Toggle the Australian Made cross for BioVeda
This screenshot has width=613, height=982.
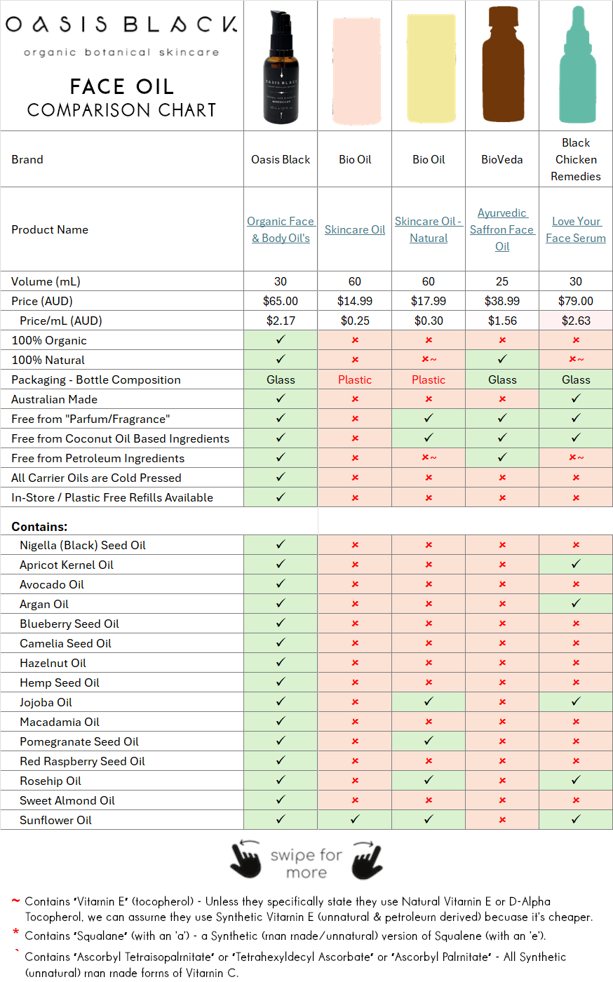[501, 398]
